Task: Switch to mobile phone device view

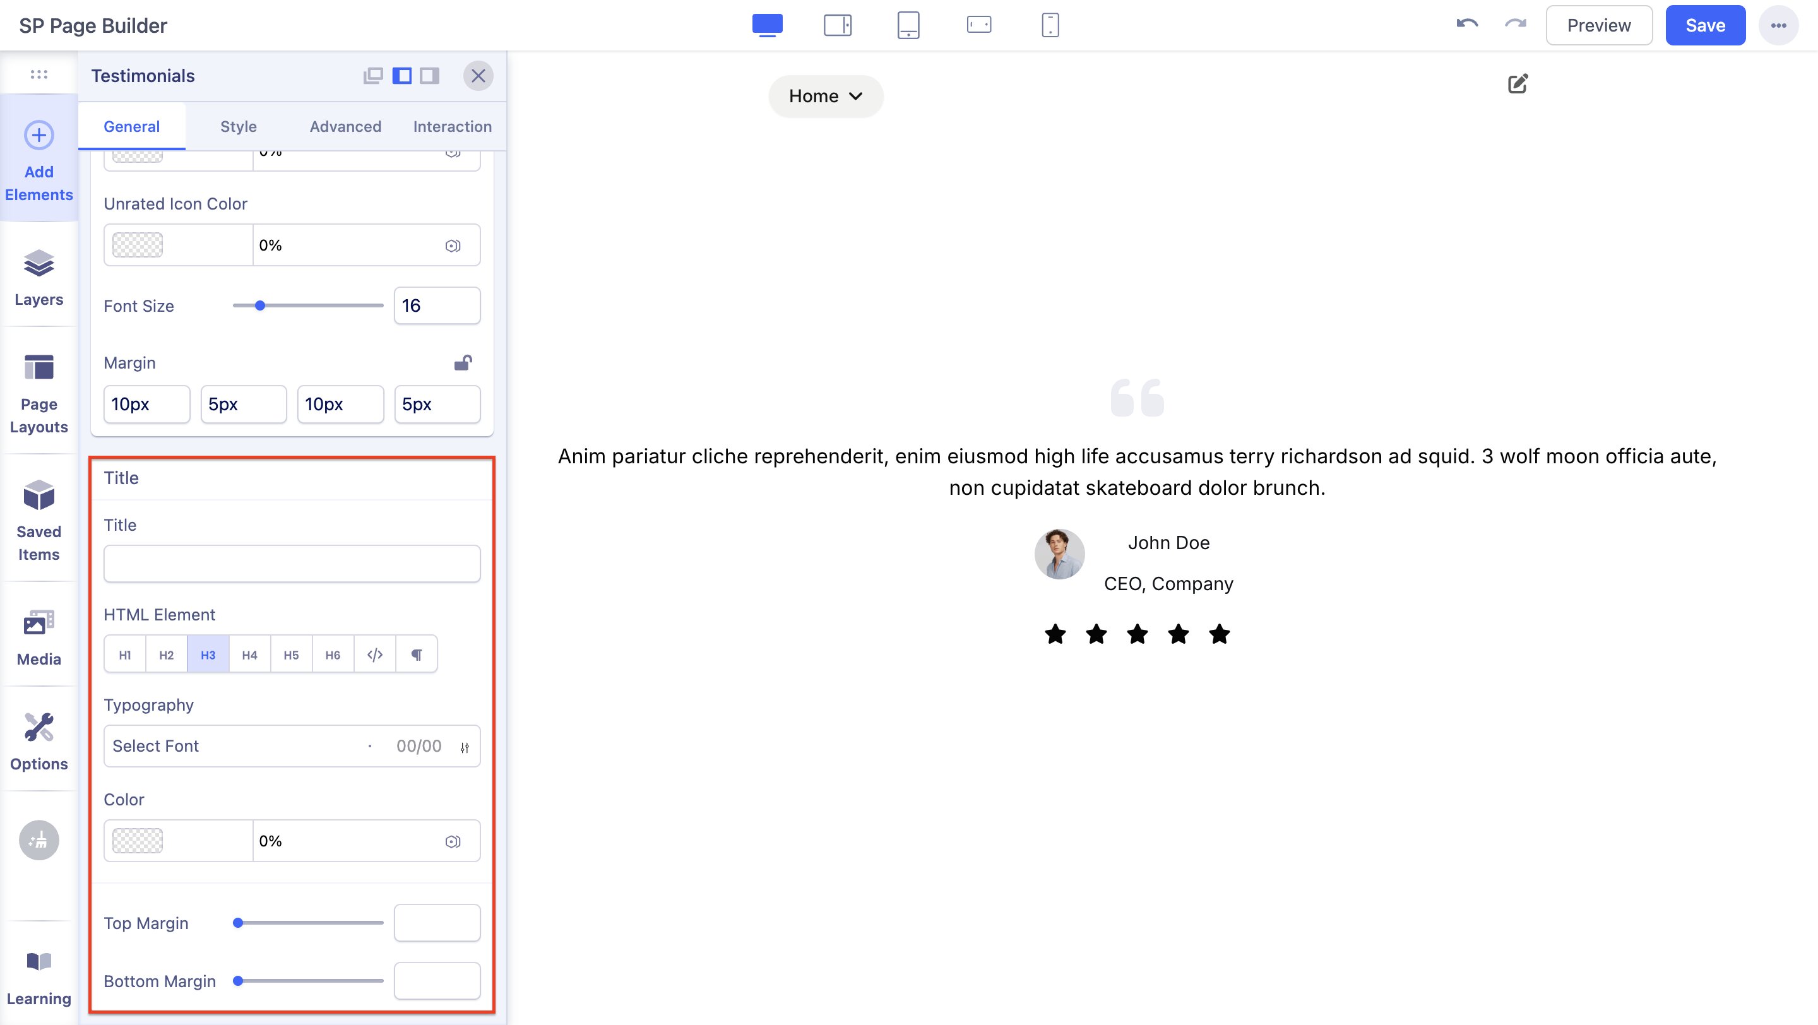Action: click(x=1049, y=25)
